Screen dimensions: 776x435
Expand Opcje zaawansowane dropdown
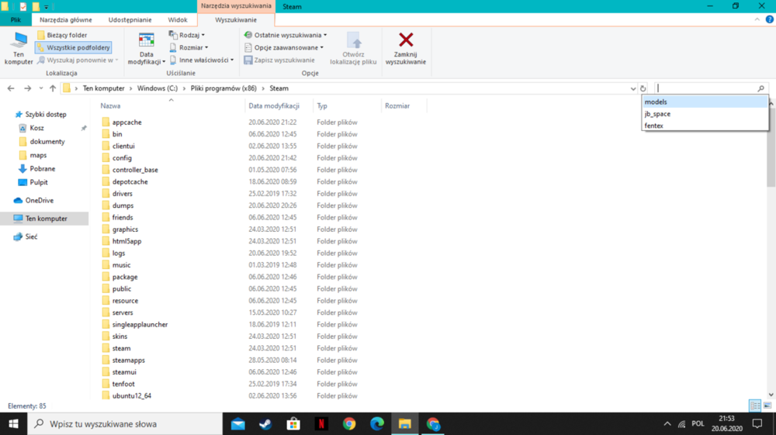(x=284, y=47)
